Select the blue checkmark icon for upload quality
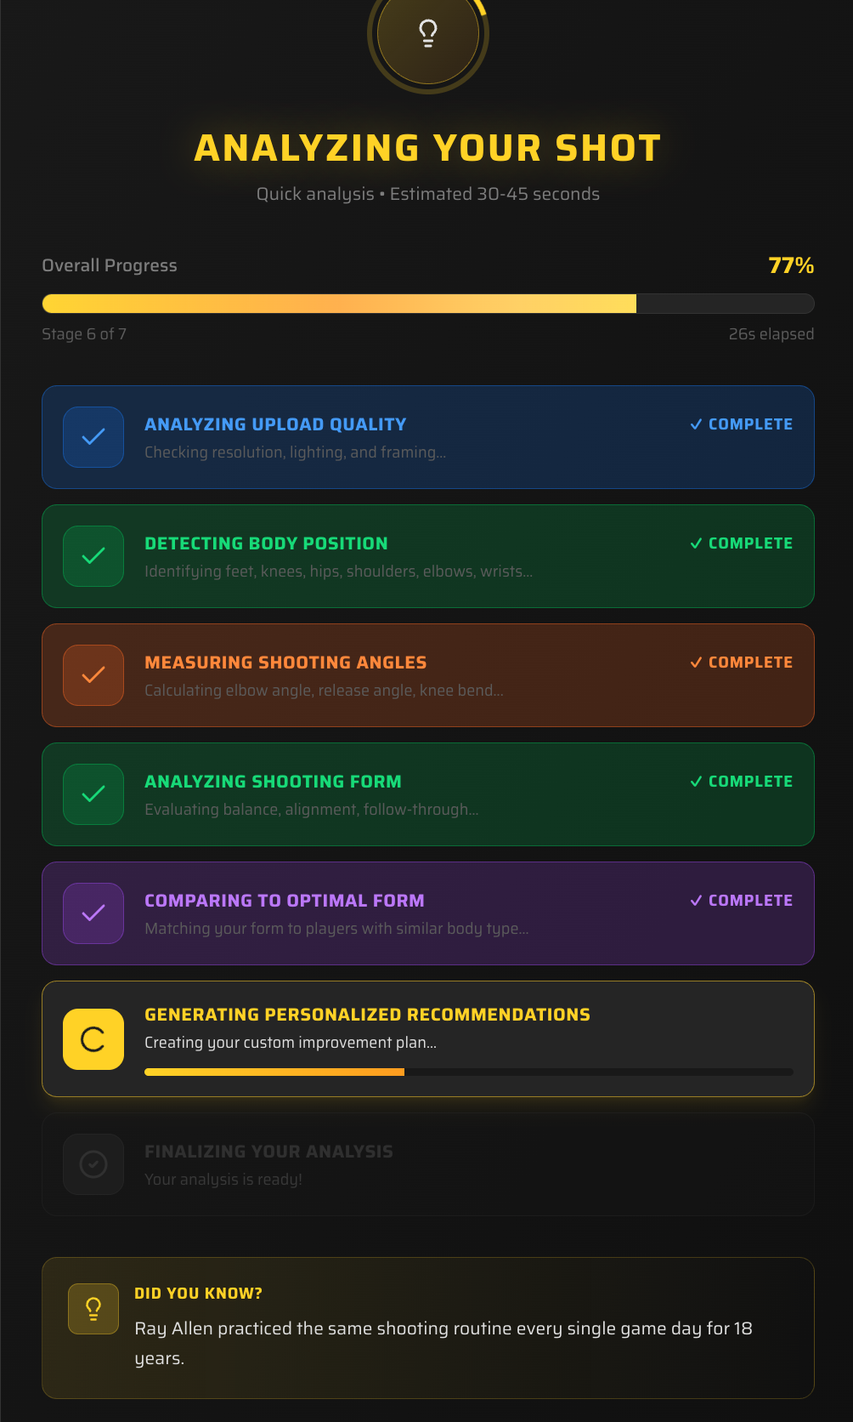 (93, 437)
